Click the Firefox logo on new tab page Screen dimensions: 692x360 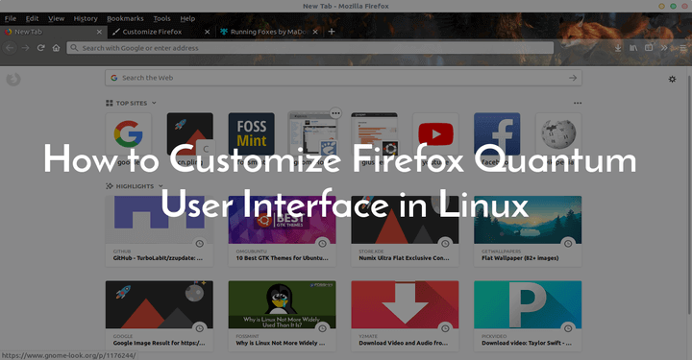(13, 80)
